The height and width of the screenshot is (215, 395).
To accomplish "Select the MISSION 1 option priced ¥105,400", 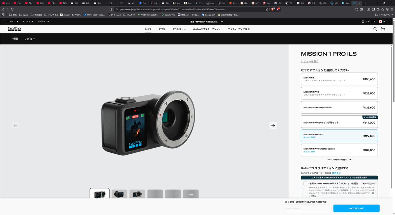I will click(339, 79).
